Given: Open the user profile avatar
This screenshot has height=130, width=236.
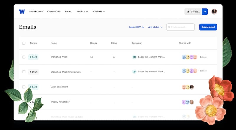Looking at the screenshot, I should (214, 12).
